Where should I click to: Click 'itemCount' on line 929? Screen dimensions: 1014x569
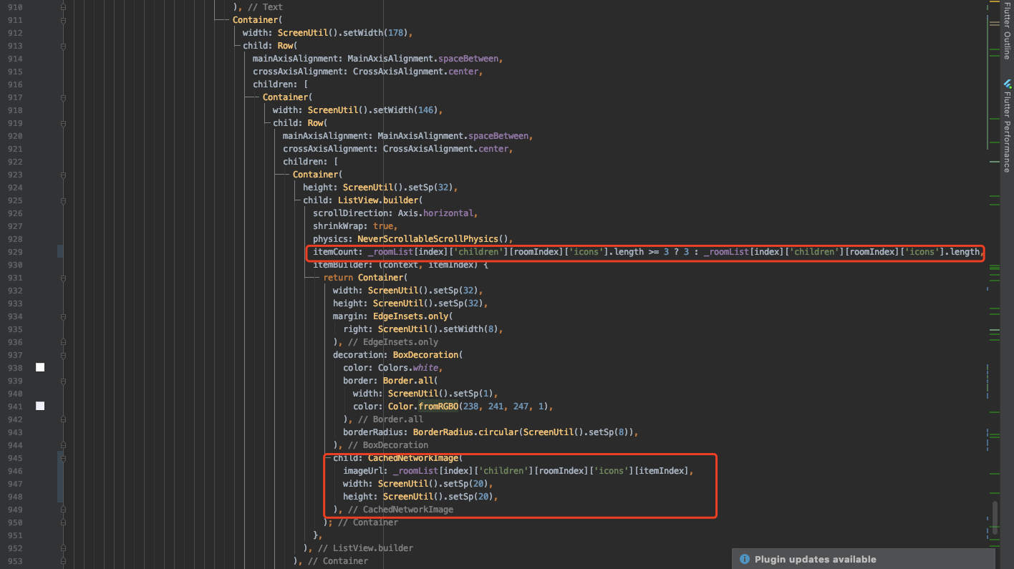(335, 252)
